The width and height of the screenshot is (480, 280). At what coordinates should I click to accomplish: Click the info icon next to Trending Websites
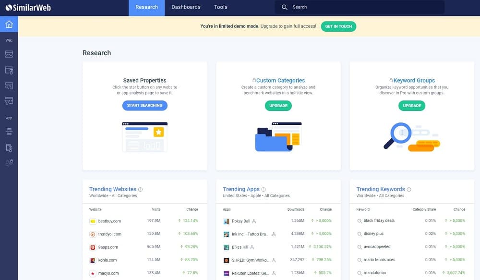coord(140,189)
